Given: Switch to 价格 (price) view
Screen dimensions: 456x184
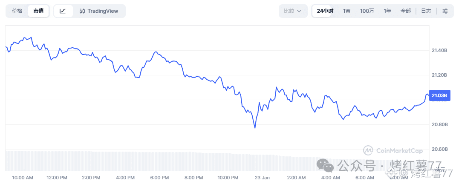Looking at the screenshot, I should pyautogui.click(x=17, y=11).
